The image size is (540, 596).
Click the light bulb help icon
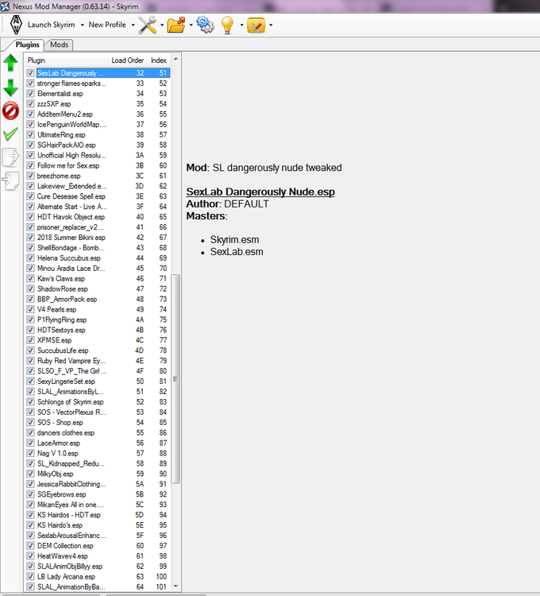point(227,25)
